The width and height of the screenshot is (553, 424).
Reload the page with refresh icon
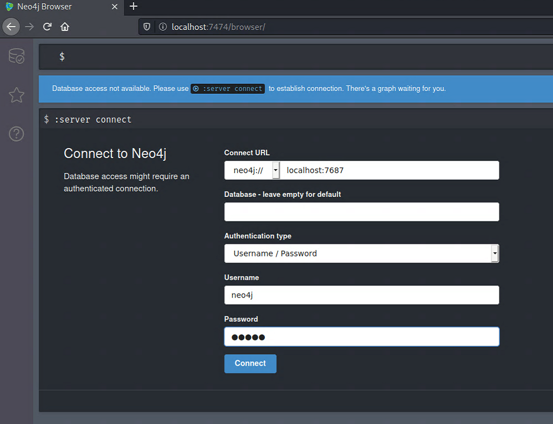(47, 27)
